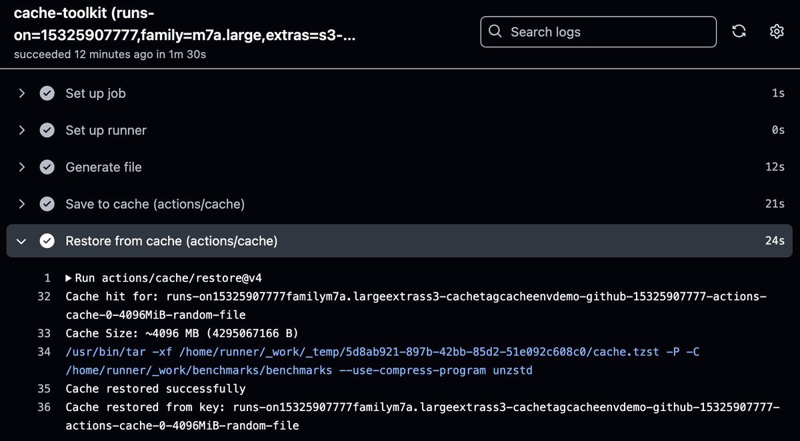
Task: Click the 'Cache restored from key:' log line
Action: pos(423,416)
